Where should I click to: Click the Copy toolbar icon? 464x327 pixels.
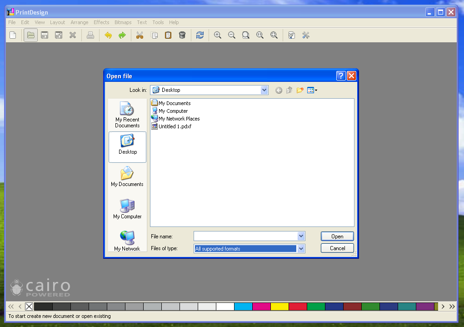pyautogui.click(x=154, y=35)
